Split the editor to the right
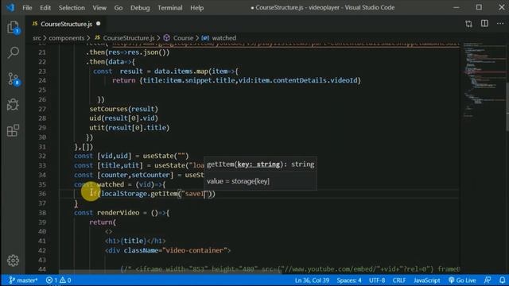The width and height of the screenshot is (509, 286). point(484,23)
